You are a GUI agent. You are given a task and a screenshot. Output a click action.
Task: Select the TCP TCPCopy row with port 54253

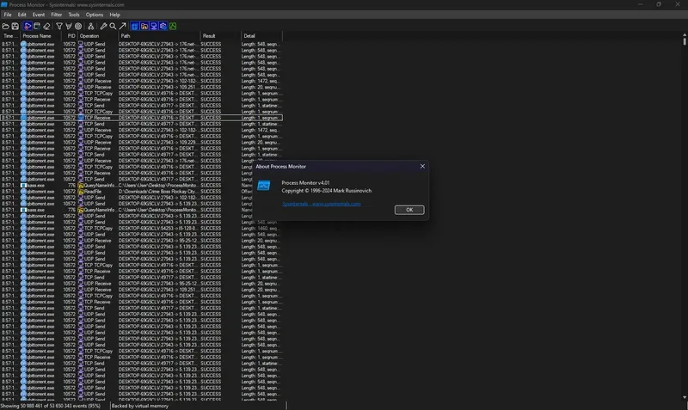tap(142, 229)
